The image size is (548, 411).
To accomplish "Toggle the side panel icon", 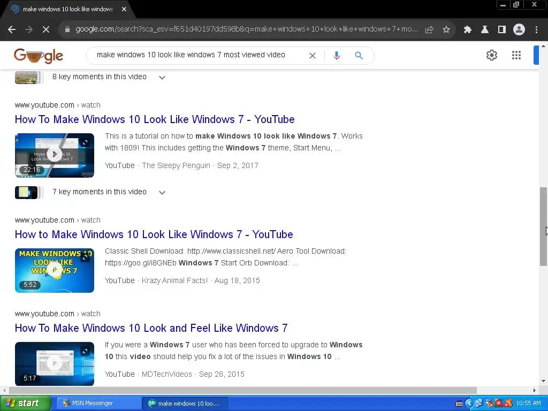I will click(x=502, y=30).
